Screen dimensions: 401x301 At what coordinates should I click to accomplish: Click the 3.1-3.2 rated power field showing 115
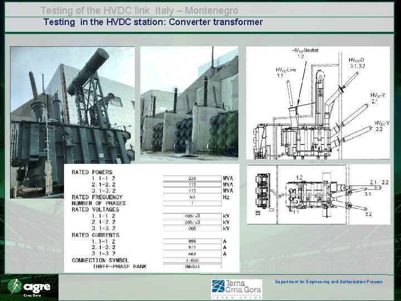coord(192,191)
